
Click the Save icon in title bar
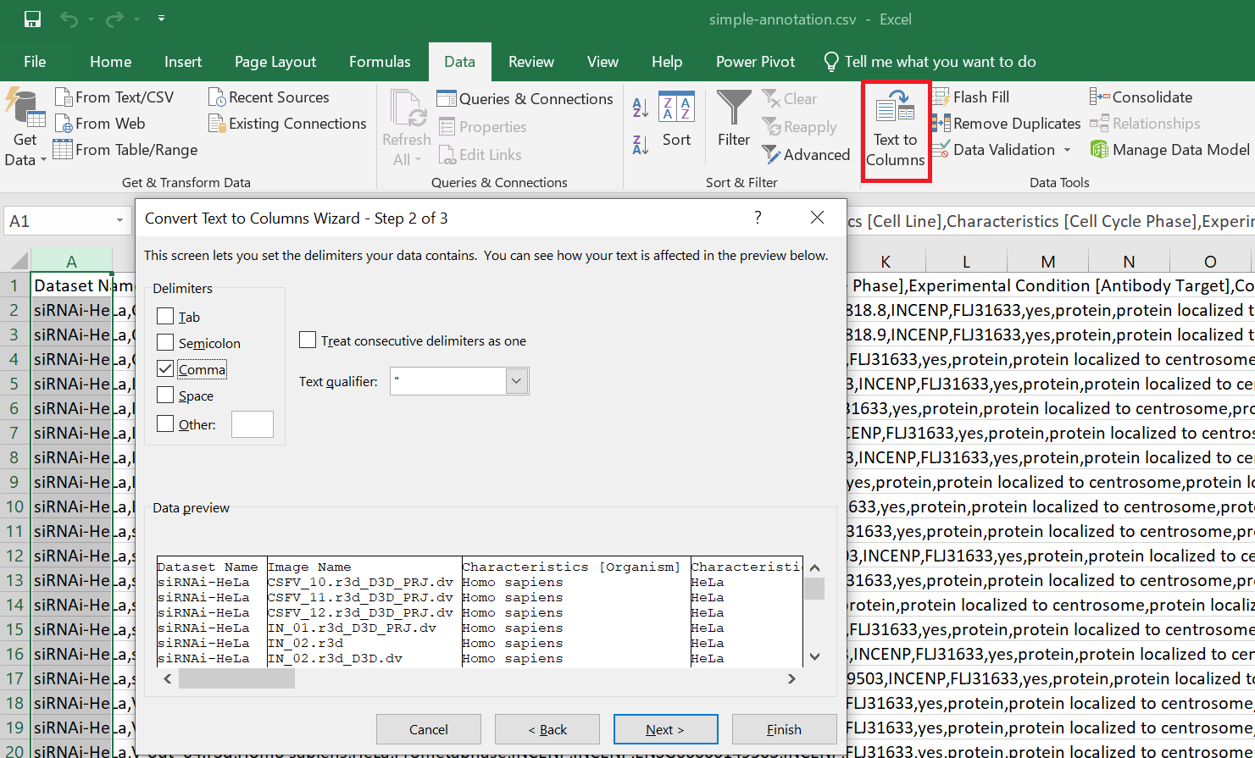tap(33, 19)
